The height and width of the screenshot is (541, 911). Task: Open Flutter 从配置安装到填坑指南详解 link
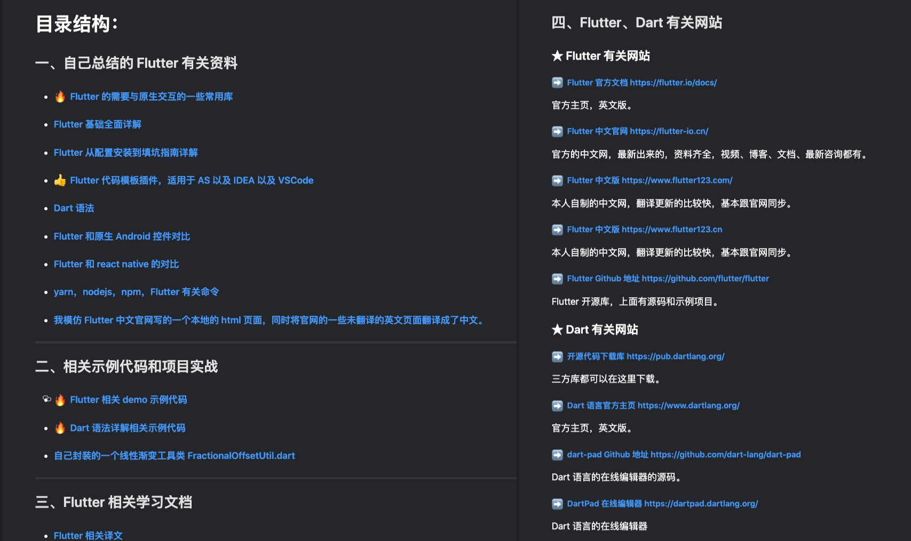[x=126, y=153]
